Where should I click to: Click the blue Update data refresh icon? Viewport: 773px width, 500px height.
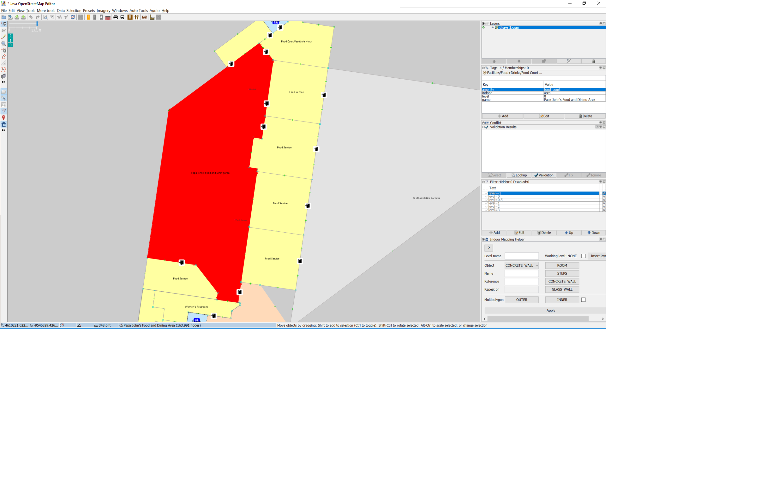point(73,17)
